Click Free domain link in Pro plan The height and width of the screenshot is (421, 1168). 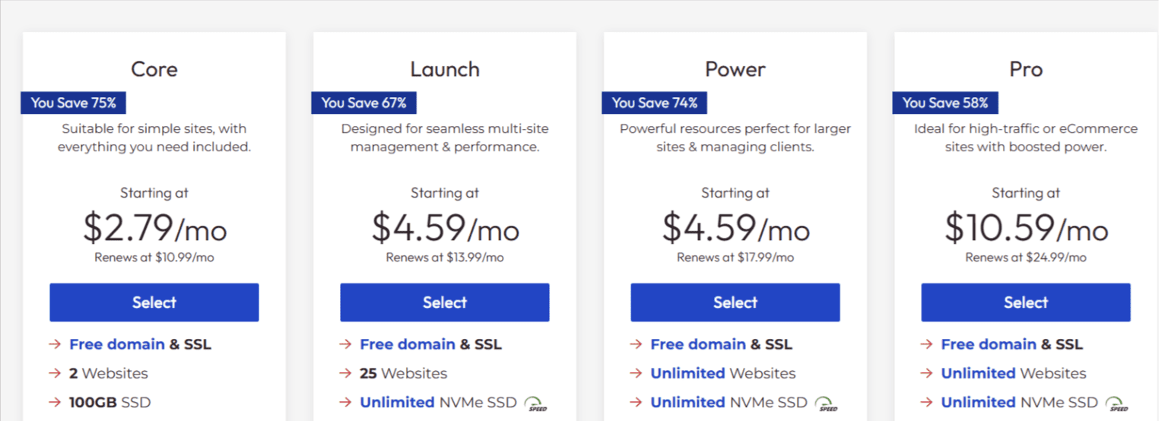coord(989,344)
